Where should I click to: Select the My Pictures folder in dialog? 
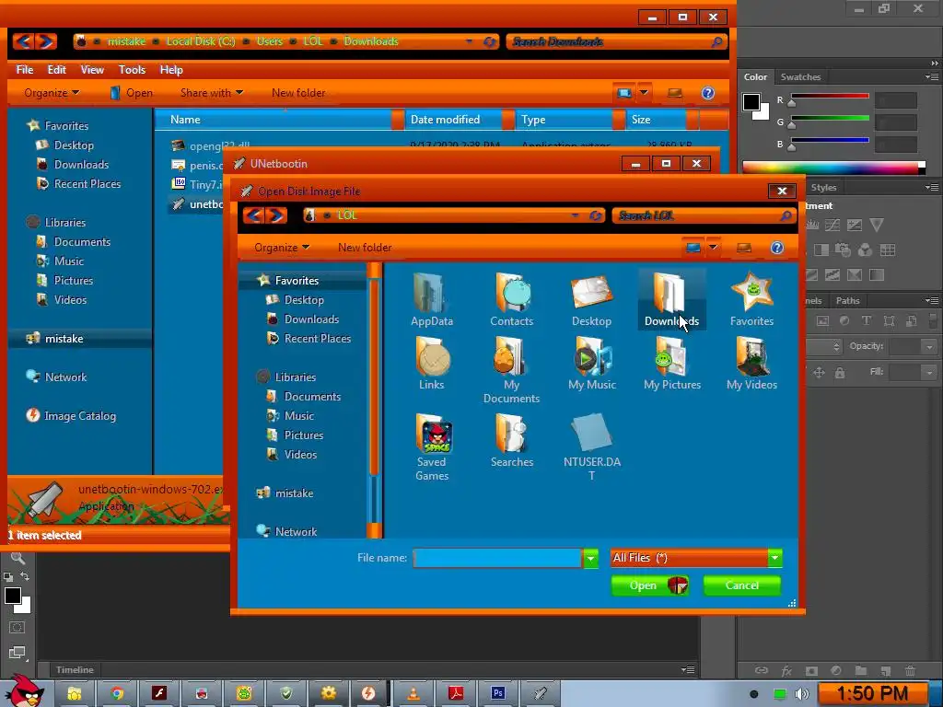coord(671,364)
